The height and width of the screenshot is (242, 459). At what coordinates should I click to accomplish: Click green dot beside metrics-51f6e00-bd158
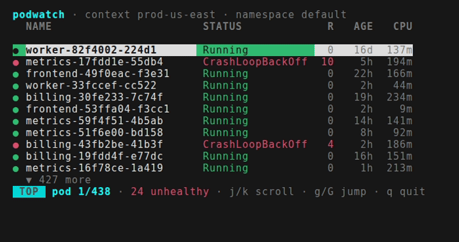click(x=16, y=134)
